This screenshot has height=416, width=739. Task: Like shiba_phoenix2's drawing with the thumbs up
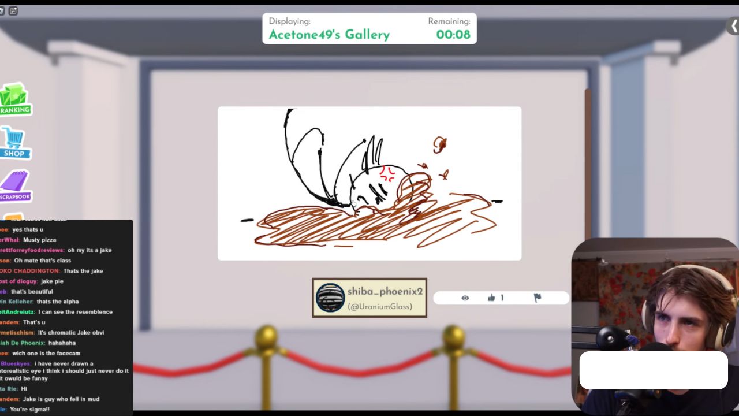(x=490, y=298)
